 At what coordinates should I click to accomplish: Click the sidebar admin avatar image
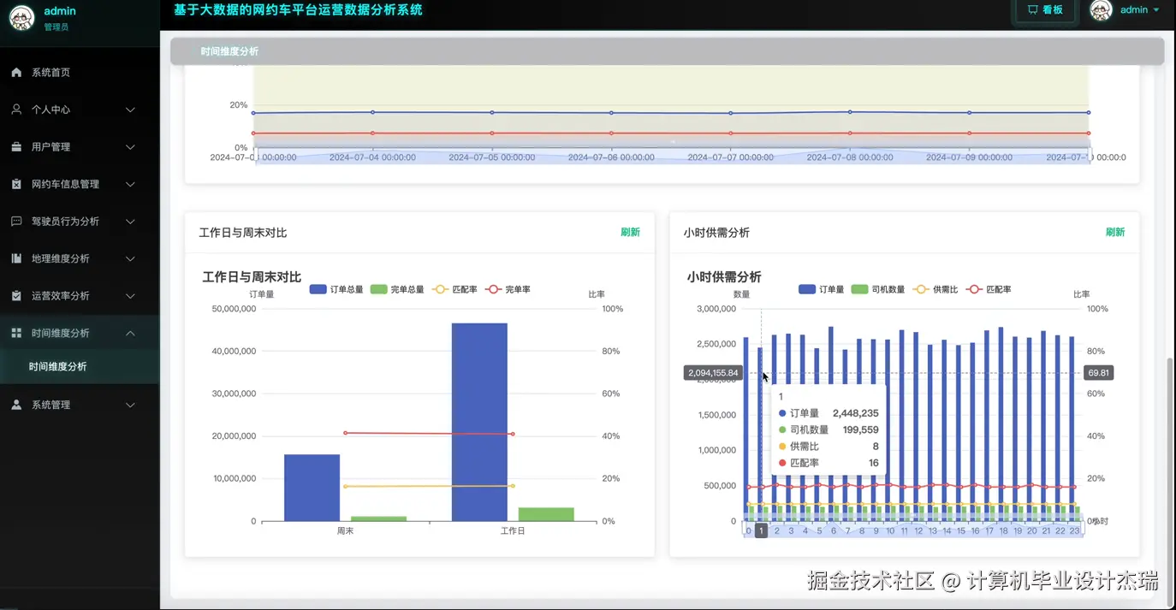pos(21,18)
